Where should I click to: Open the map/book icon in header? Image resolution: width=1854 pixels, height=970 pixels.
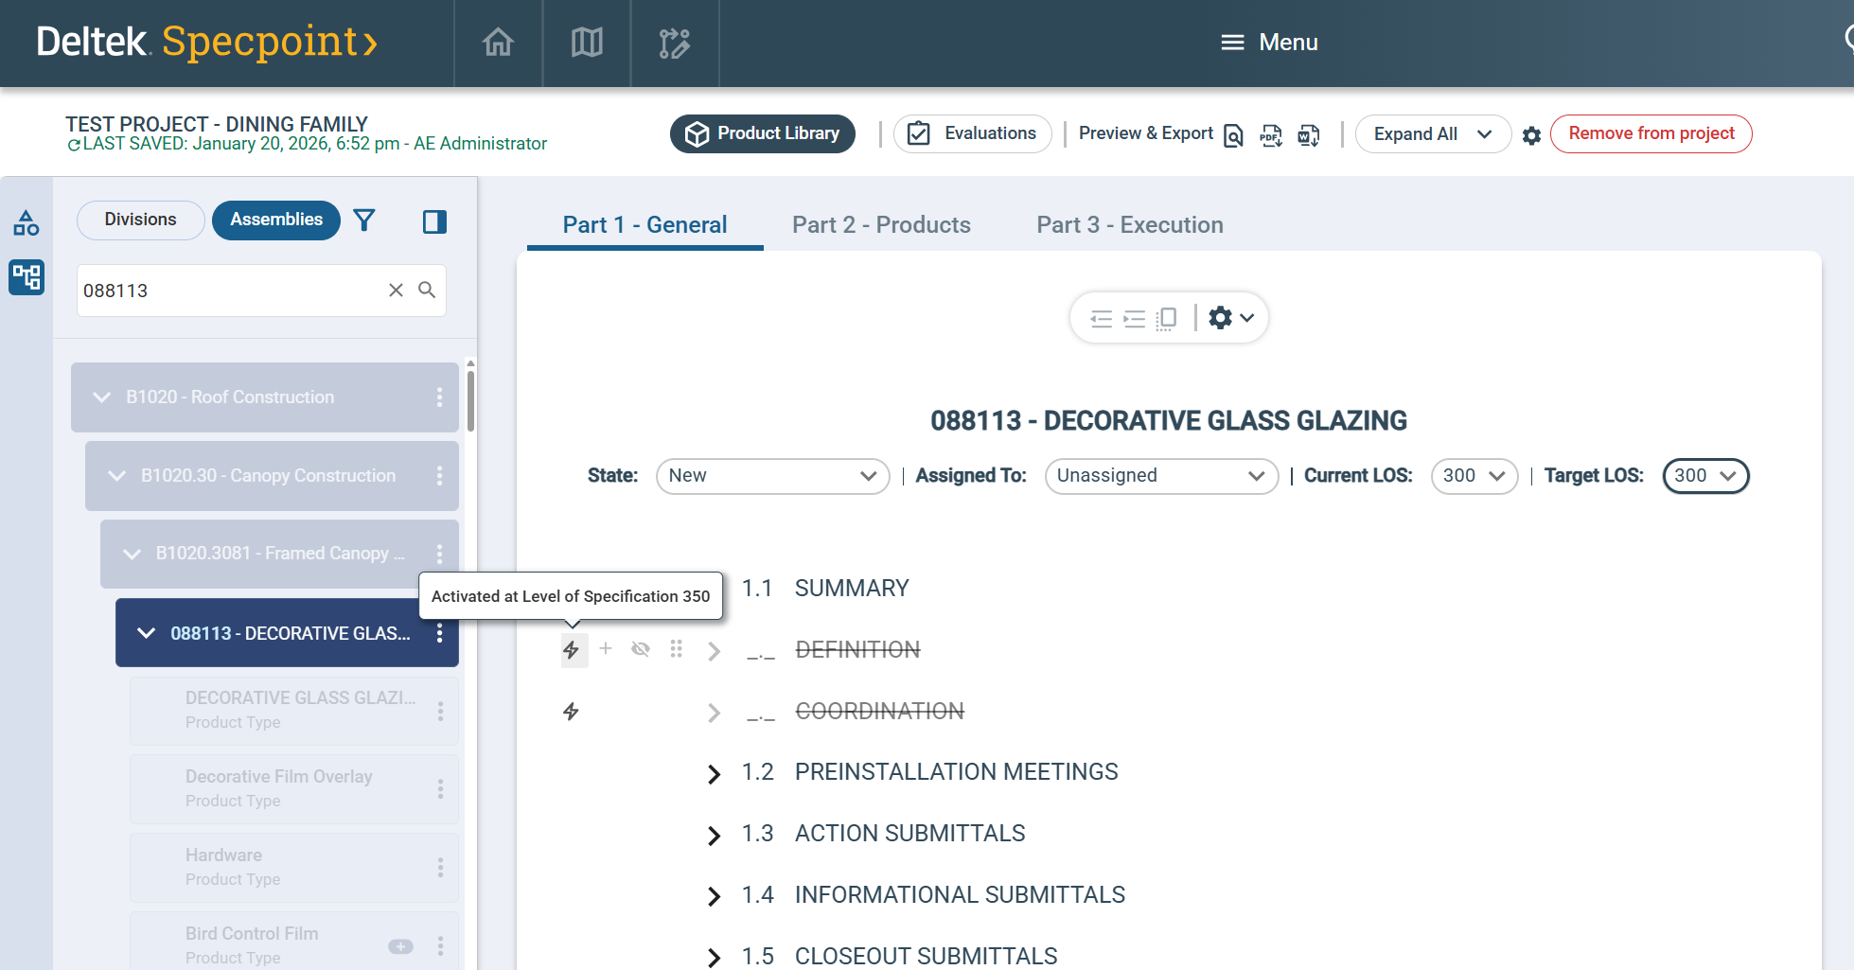coord(587,43)
